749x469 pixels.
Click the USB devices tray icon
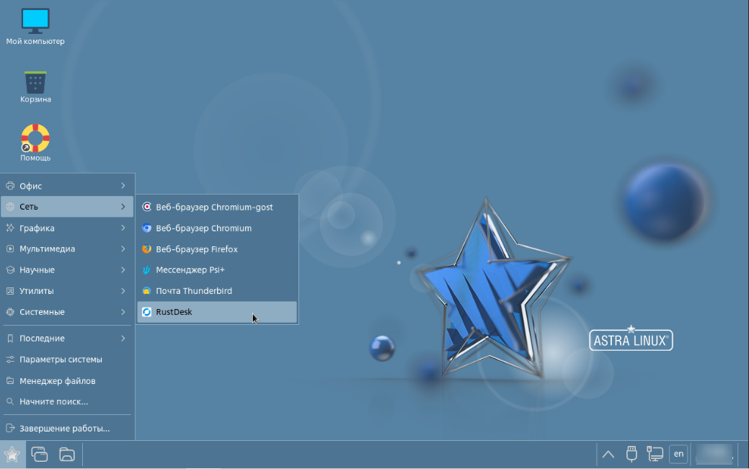[631, 454]
